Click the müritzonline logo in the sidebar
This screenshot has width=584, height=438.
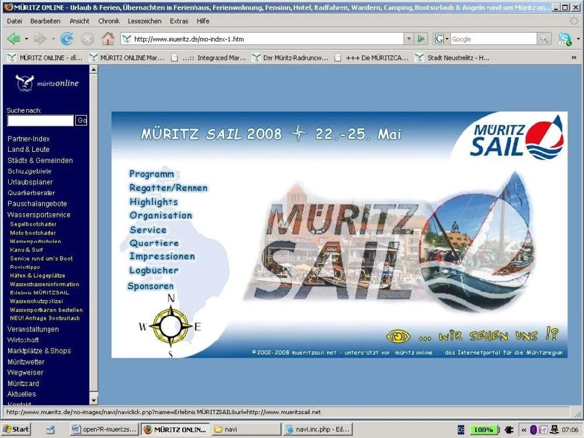coord(46,83)
